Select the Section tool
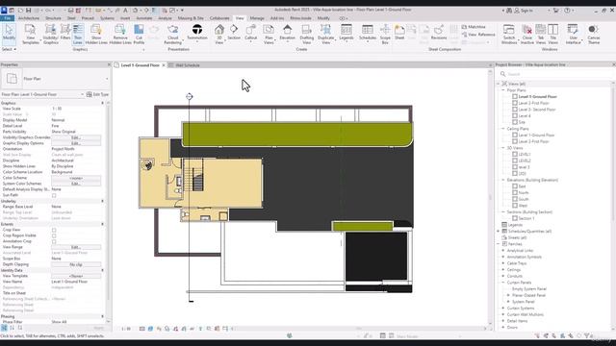This screenshot has height=346, width=616. tap(234, 32)
